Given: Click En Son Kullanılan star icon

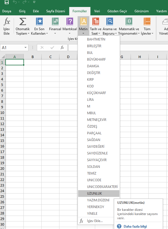Looking at the screenshot, I should point(39,22).
